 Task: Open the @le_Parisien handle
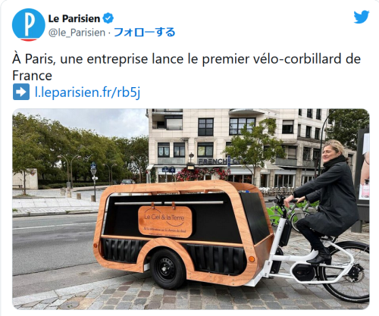pos(77,33)
